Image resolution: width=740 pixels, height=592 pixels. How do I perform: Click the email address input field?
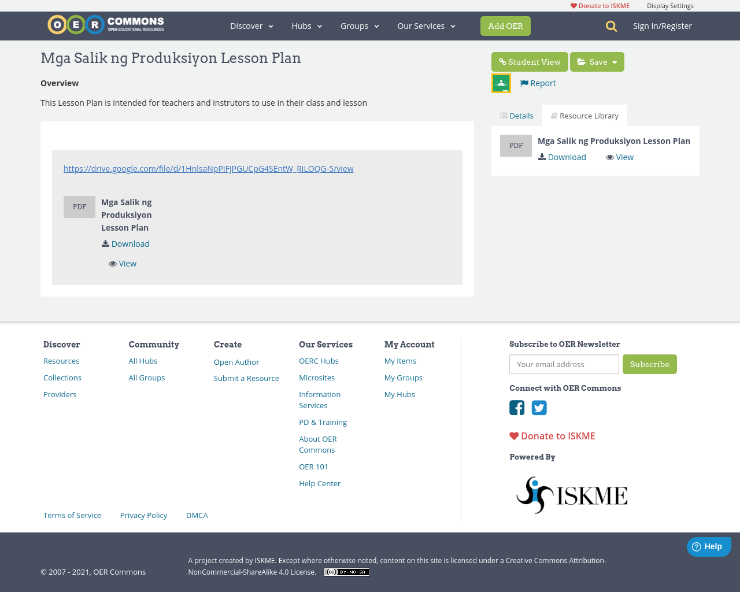tap(564, 364)
